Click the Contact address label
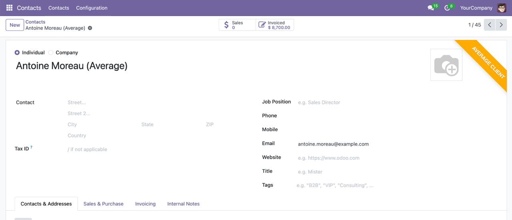Viewport: 512px width, 220px height. tap(25, 102)
